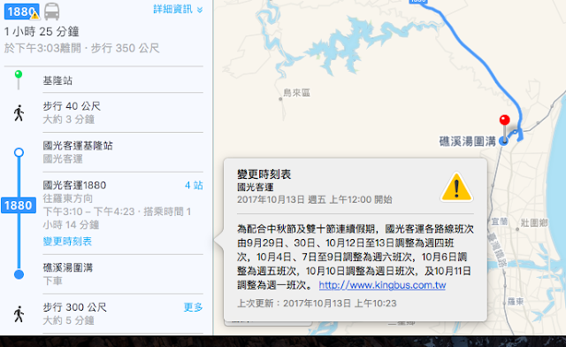Select the 步行 40 公尺 walking step icon
Image resolution: width=566 pixels, height=347 pixels.
(19, 113)
